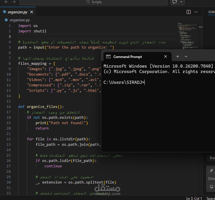The height and width of the screenshot is (200, 215).
Task: Open the terminal profiles dropdown chevron
Action: 186,57
